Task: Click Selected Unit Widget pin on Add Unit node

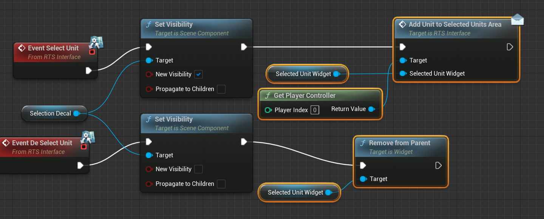Action: click(x=403, y=74)
